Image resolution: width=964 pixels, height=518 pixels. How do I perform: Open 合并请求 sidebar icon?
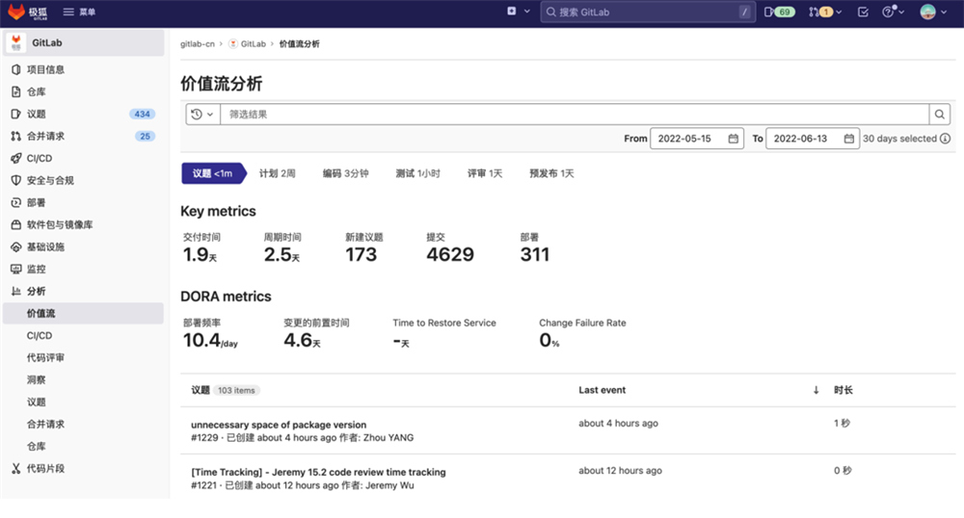(16, 136)
